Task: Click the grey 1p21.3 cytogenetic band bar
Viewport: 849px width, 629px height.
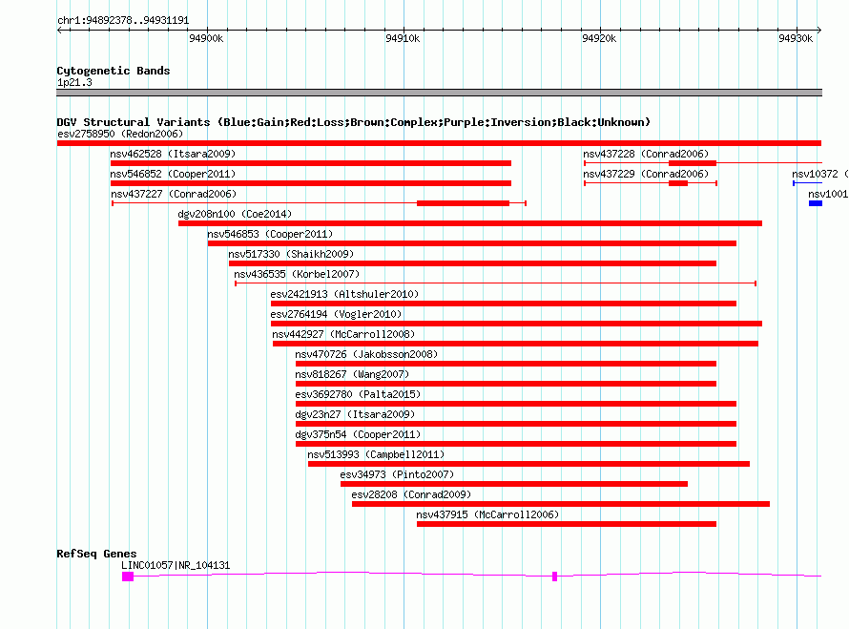Action: point(439,93)
